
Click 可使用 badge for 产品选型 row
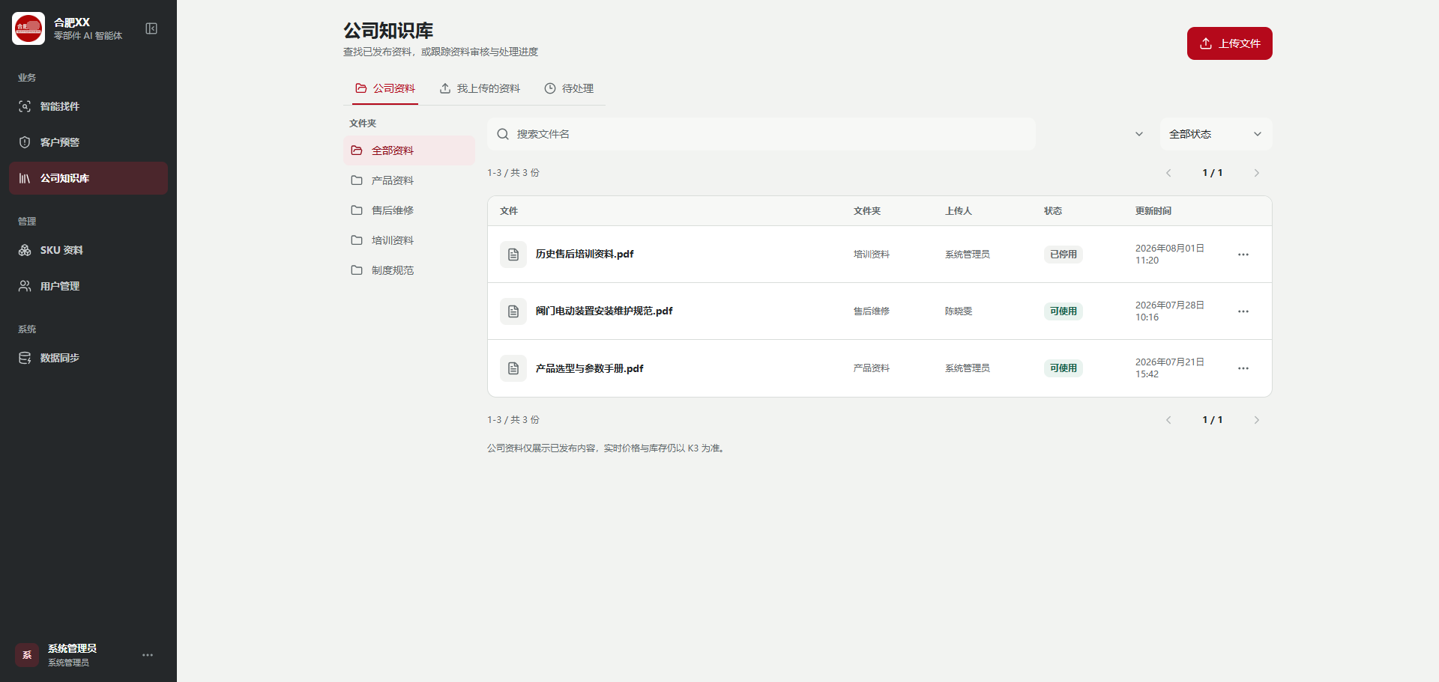click(x=1064, y=368)
